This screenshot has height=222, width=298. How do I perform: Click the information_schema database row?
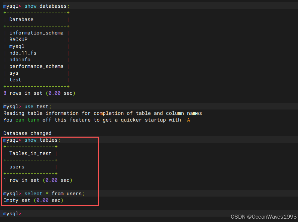[x=36, y=33]
